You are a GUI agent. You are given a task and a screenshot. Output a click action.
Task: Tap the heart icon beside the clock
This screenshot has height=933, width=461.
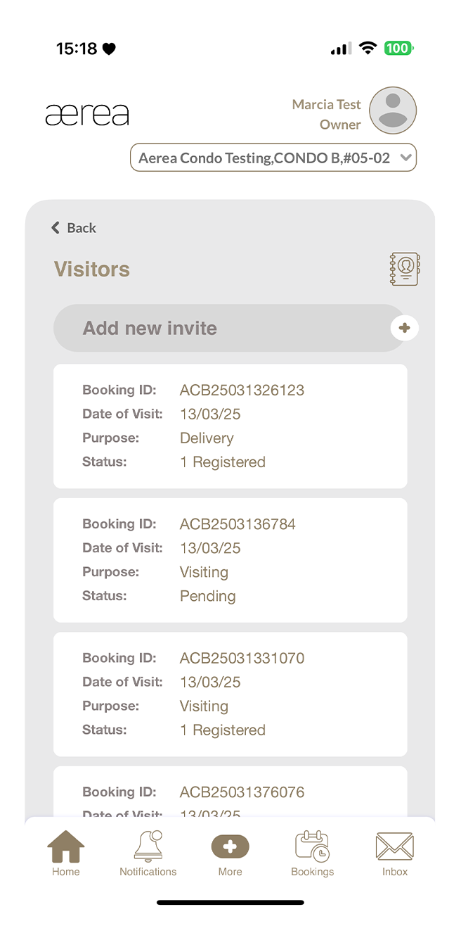pyautogui.click(x=110, y=48)
